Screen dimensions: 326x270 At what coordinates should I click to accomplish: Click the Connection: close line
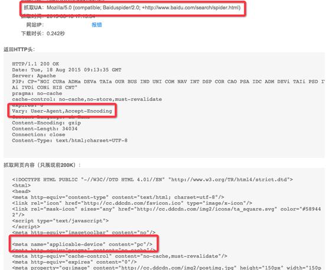[38, 134]
